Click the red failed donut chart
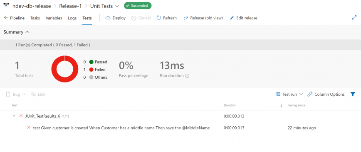Image resolution: width=361 pixels, height=152 pixels. (x=65, y=69)
